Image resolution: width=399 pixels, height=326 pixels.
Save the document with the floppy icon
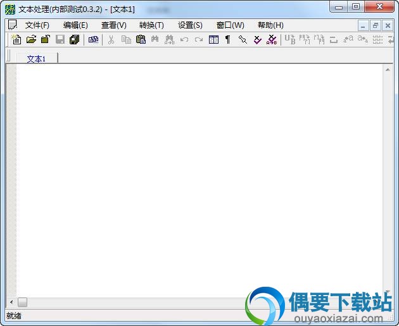coord(60,40)
